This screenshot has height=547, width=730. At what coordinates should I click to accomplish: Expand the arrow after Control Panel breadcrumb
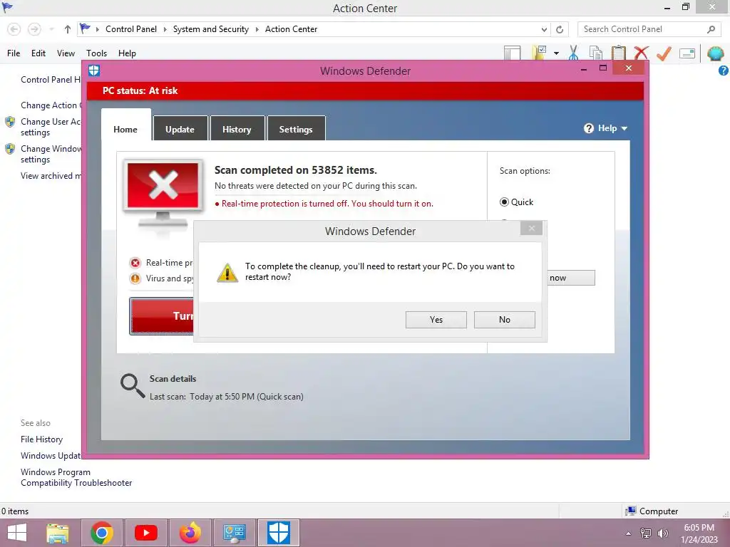click(x=165, y=29)
